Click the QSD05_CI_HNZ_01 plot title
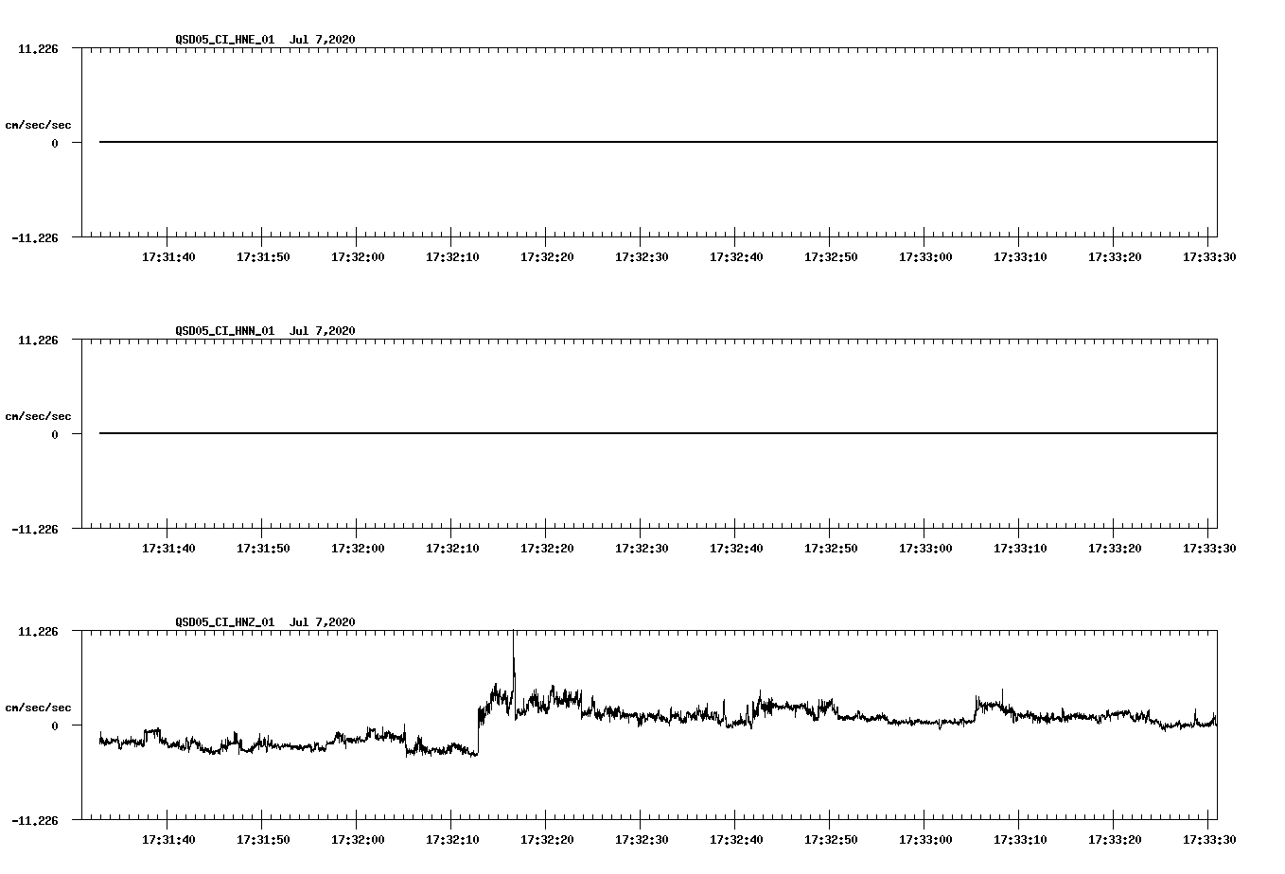 tap(265, 621)
